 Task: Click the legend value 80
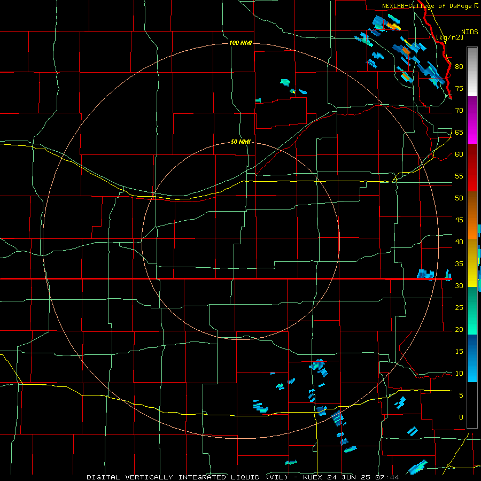point(459,67)
